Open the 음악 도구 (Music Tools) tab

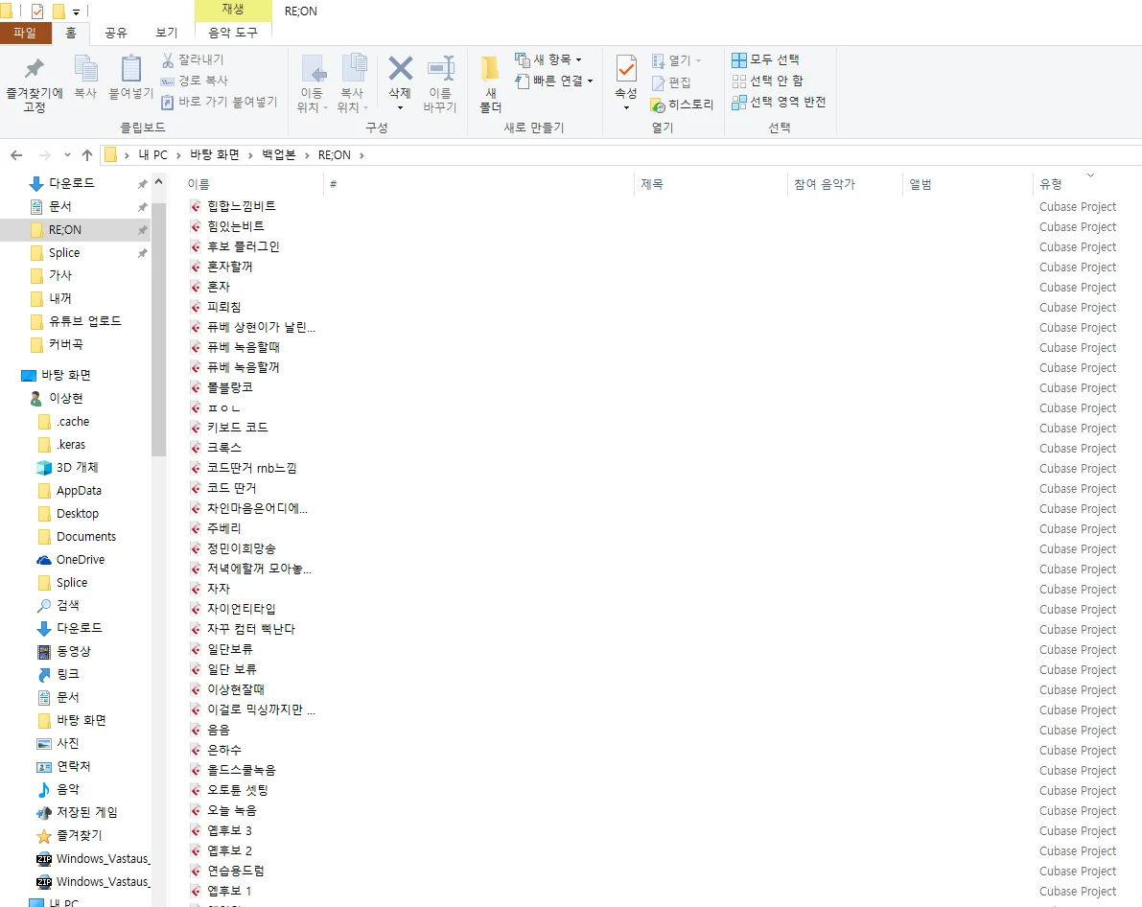click(233, 33)
